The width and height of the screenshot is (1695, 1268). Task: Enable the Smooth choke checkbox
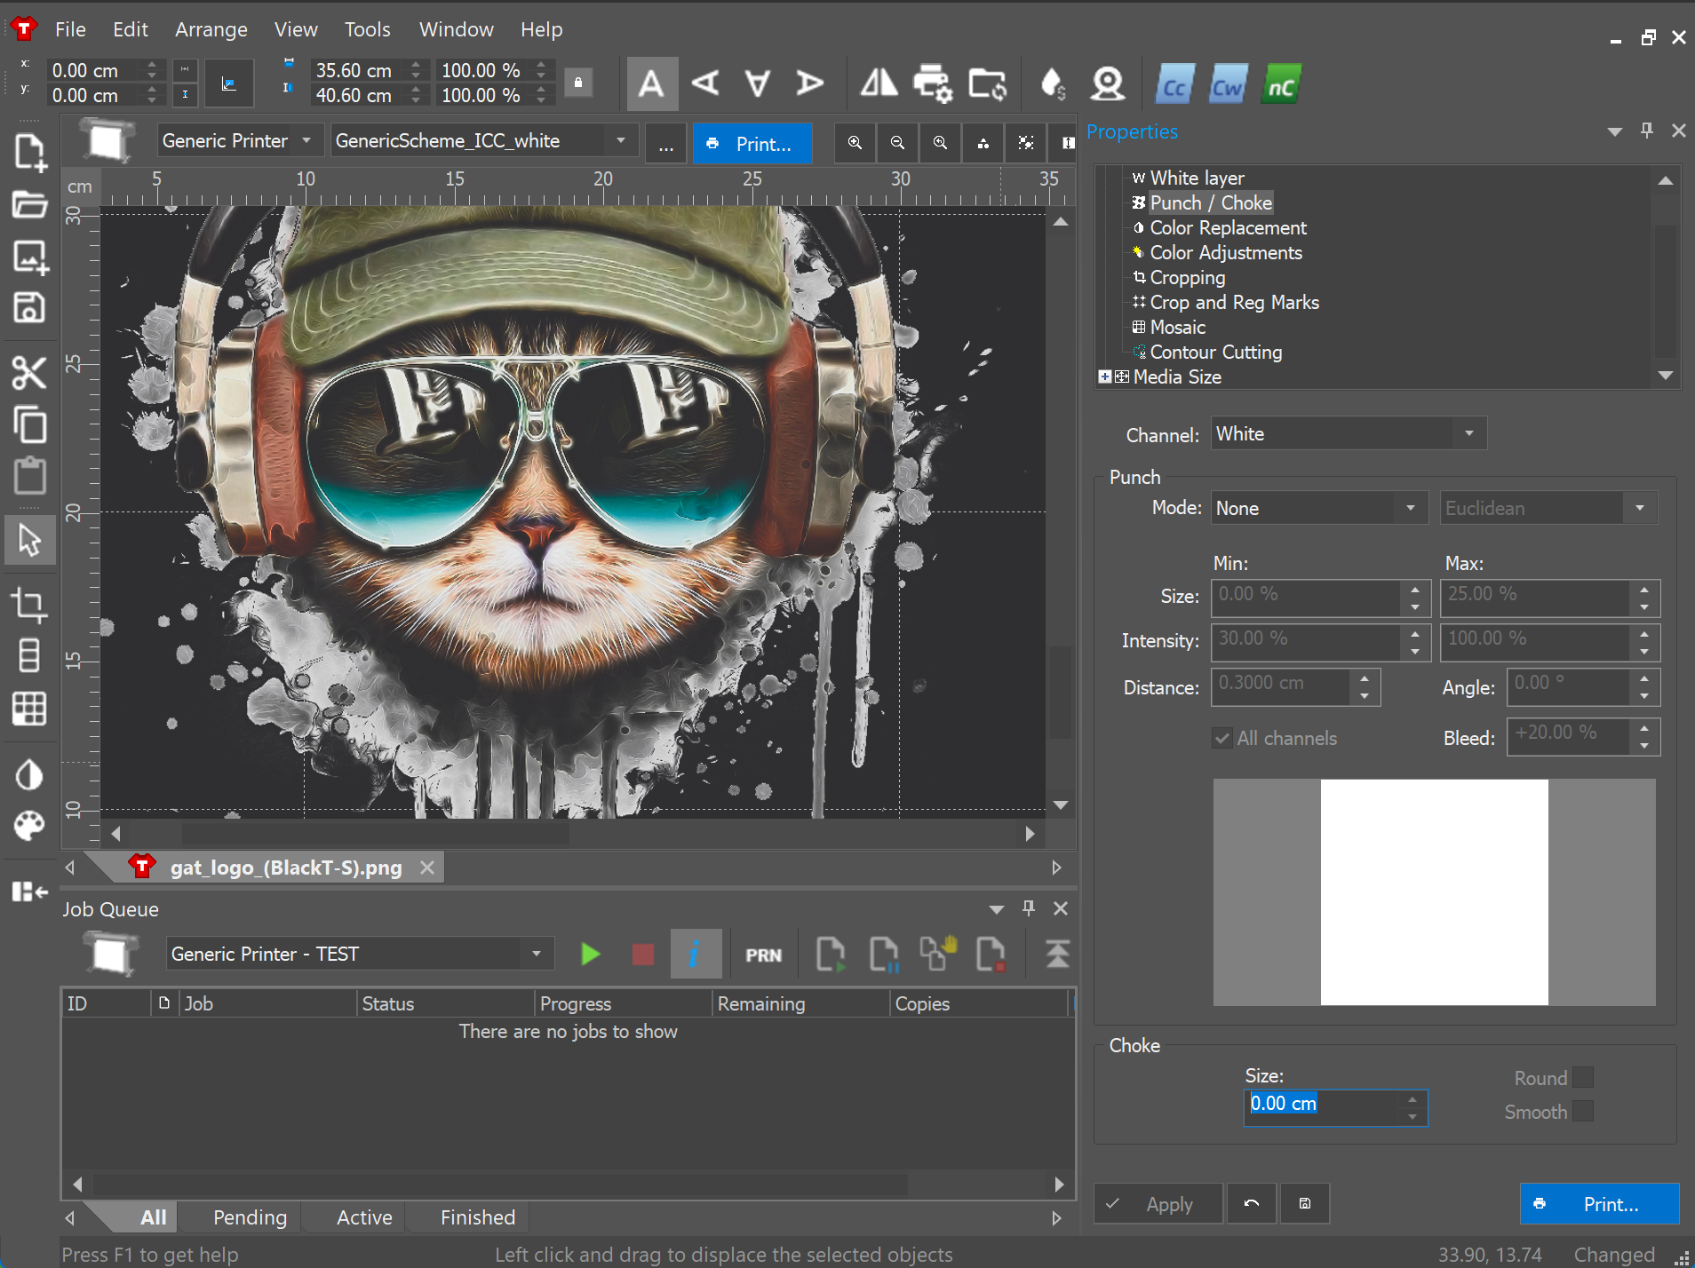point(1582,1112)
